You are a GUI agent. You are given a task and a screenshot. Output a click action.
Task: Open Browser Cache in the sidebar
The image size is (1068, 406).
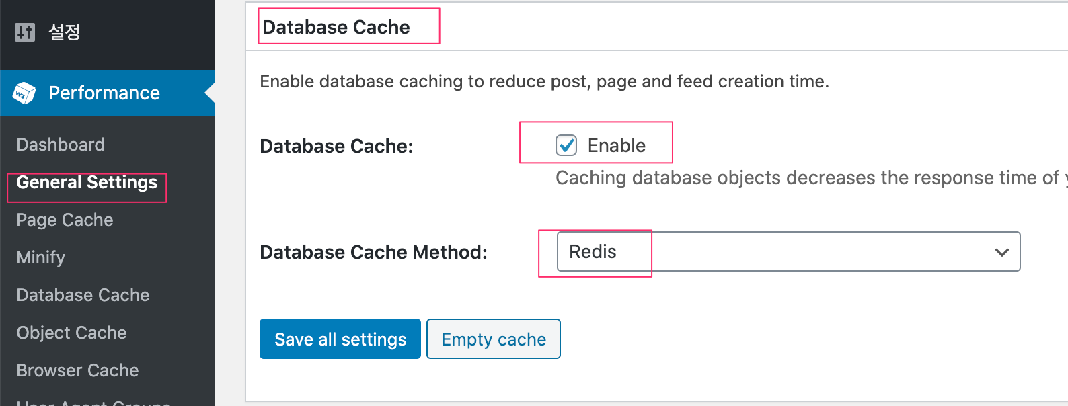[x=77, y=370]
